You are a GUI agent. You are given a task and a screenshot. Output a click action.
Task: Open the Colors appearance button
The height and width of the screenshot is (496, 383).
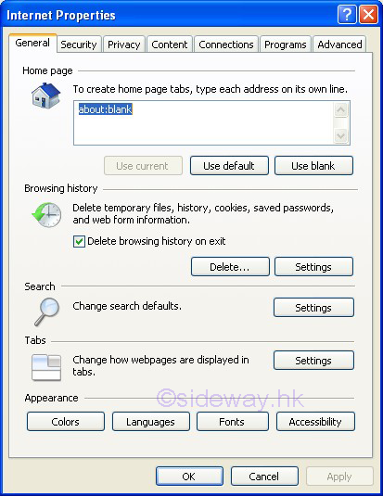[x=66, y=421]
